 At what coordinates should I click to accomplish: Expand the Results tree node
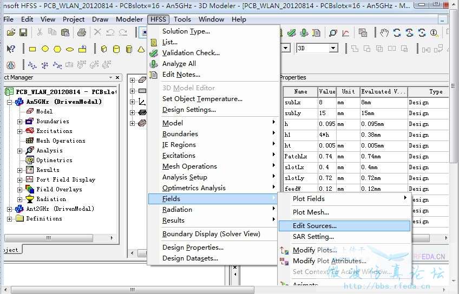(19, 170)
